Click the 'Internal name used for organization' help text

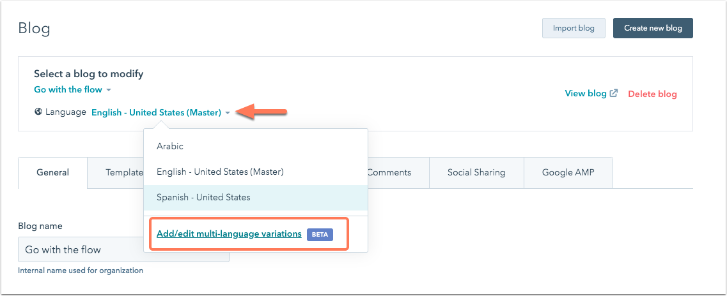(x=81, y=270)
